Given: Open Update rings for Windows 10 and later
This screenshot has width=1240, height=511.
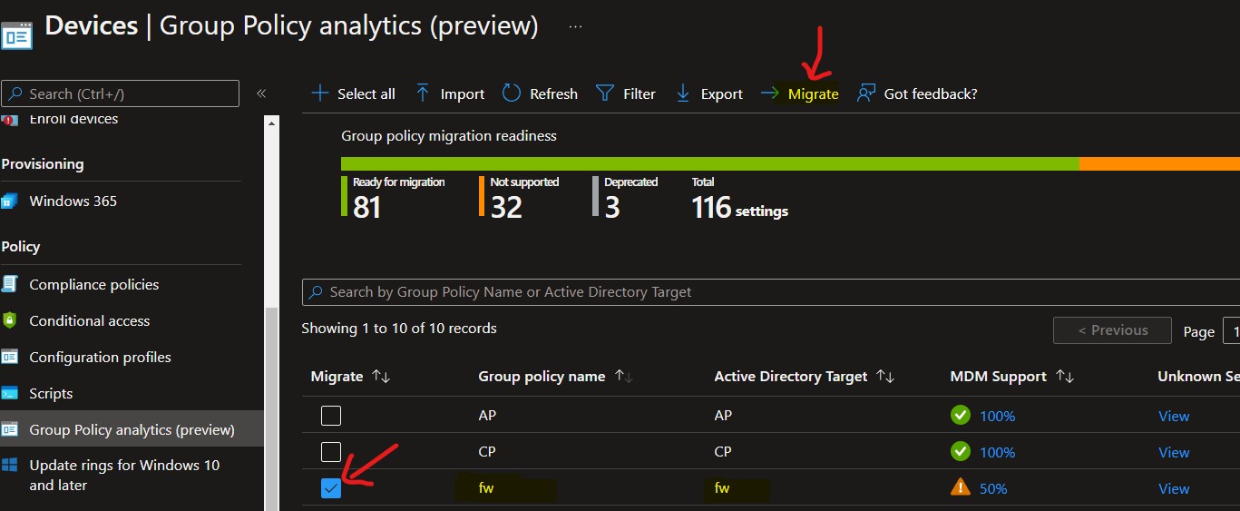Looking at the screenshot, I should [124, 475].
